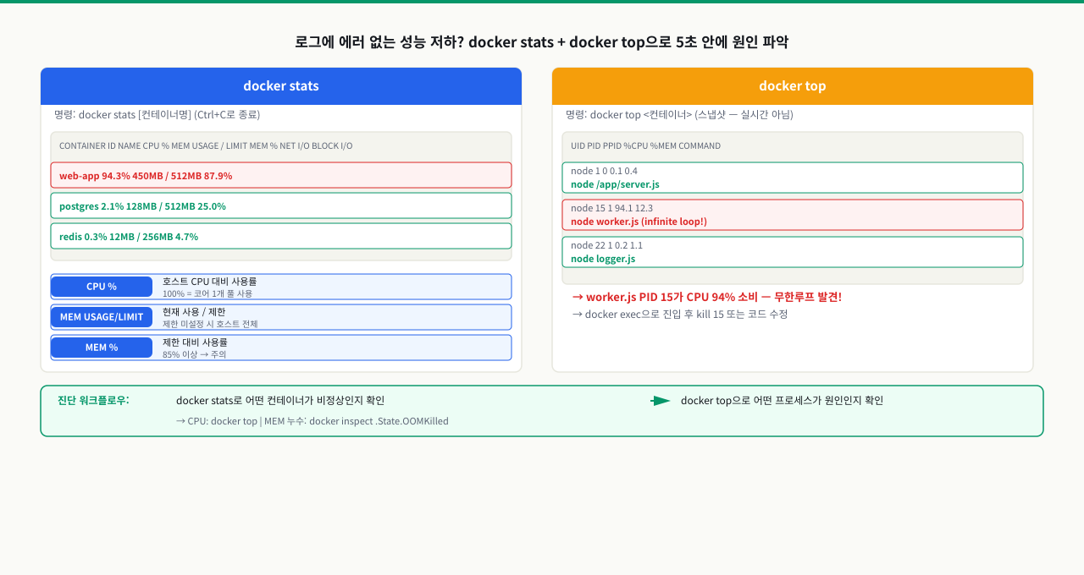
Task: Click the 85% 이상 → 주의 note
Action: 194,354
